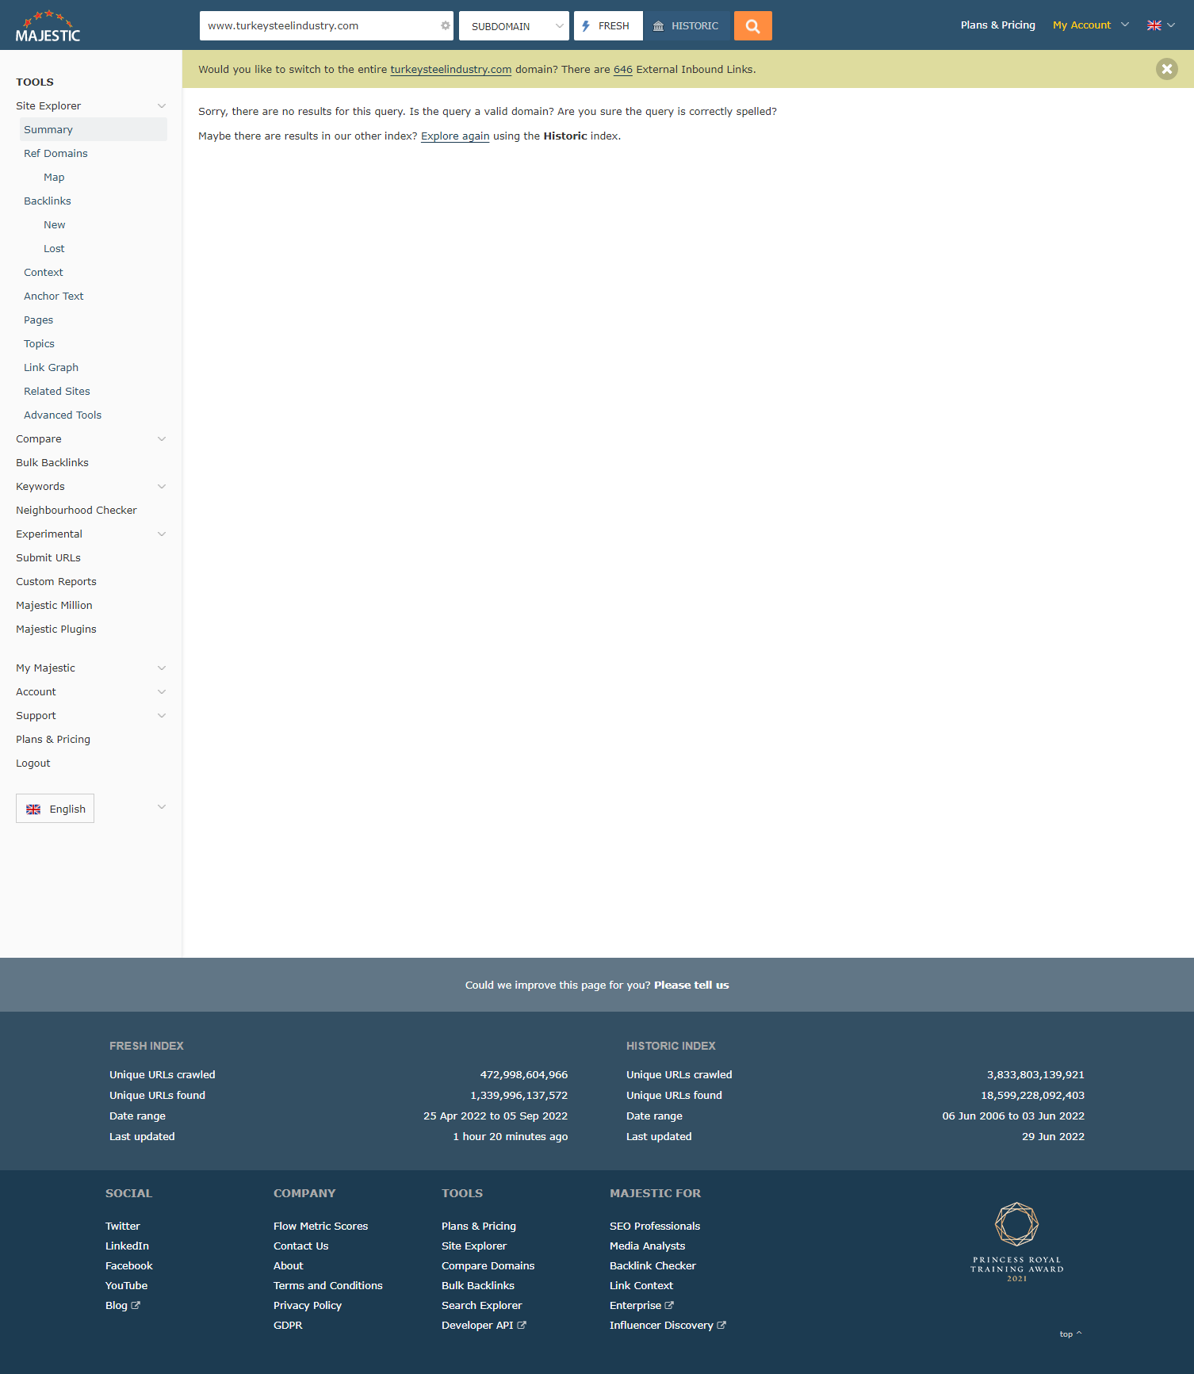
Task: Expand the My Account menu
Action: coord(1090,25)
